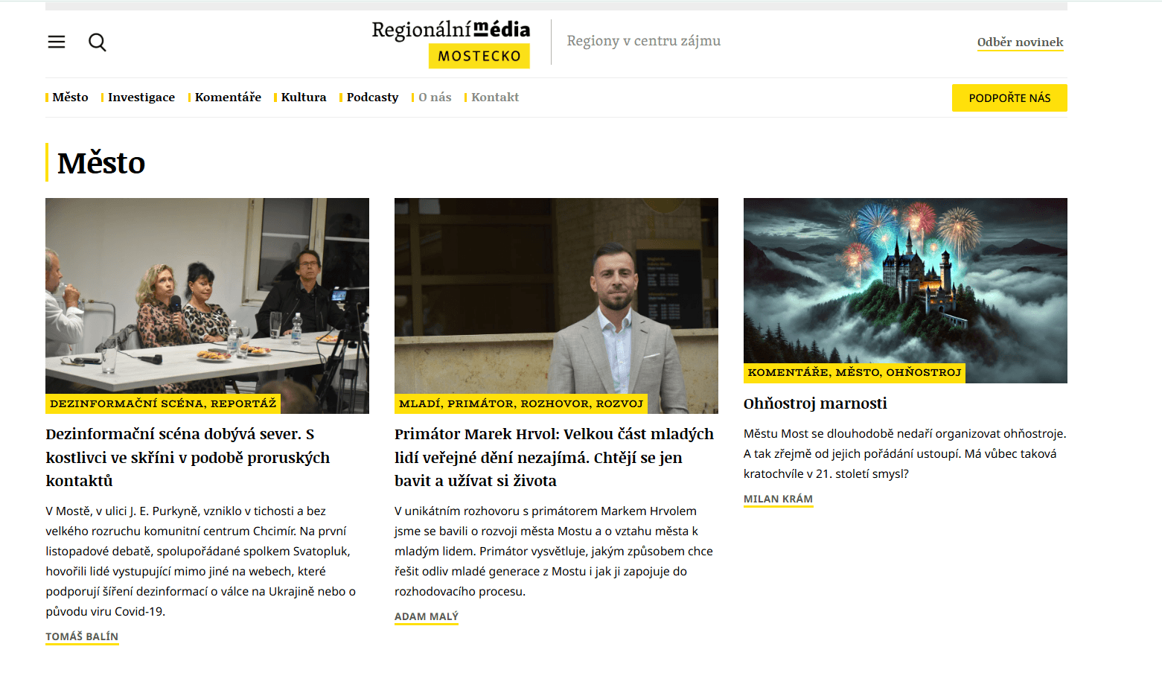Select the Město menu item
The image size is (1162, 696).
click(70, 98)
